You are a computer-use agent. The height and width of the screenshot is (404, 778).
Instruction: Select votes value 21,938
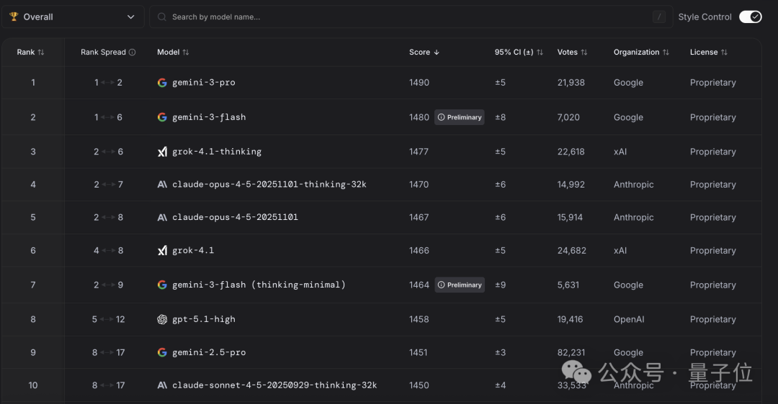[x=571, y=83]
